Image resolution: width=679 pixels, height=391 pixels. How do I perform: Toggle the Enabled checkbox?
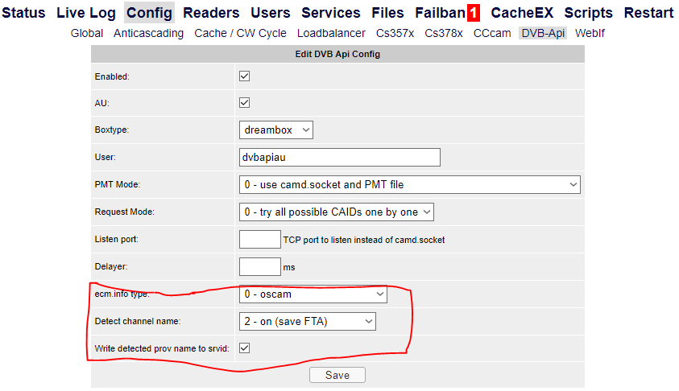[x=244, y=76]
